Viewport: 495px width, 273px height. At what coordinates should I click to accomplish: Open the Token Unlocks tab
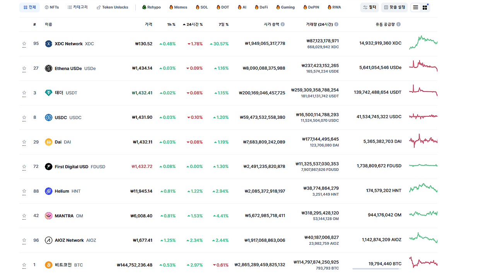click(x=112, y=7)
